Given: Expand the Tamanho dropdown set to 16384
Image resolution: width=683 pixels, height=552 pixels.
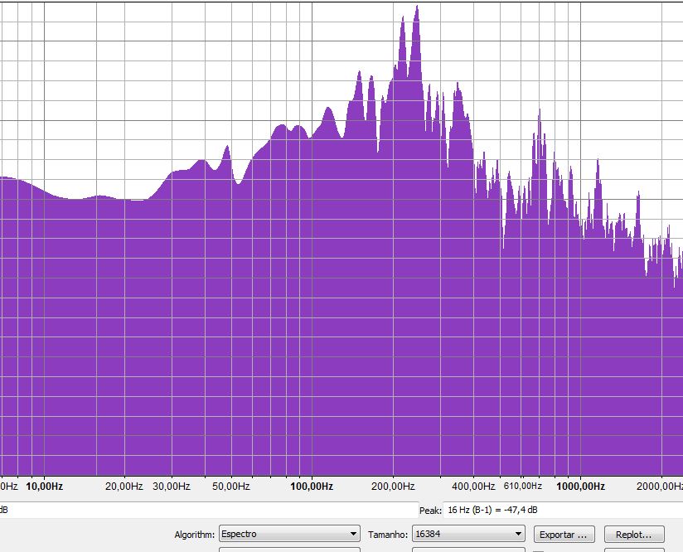Looking at the screenshot, I should (x=468, y=534).
